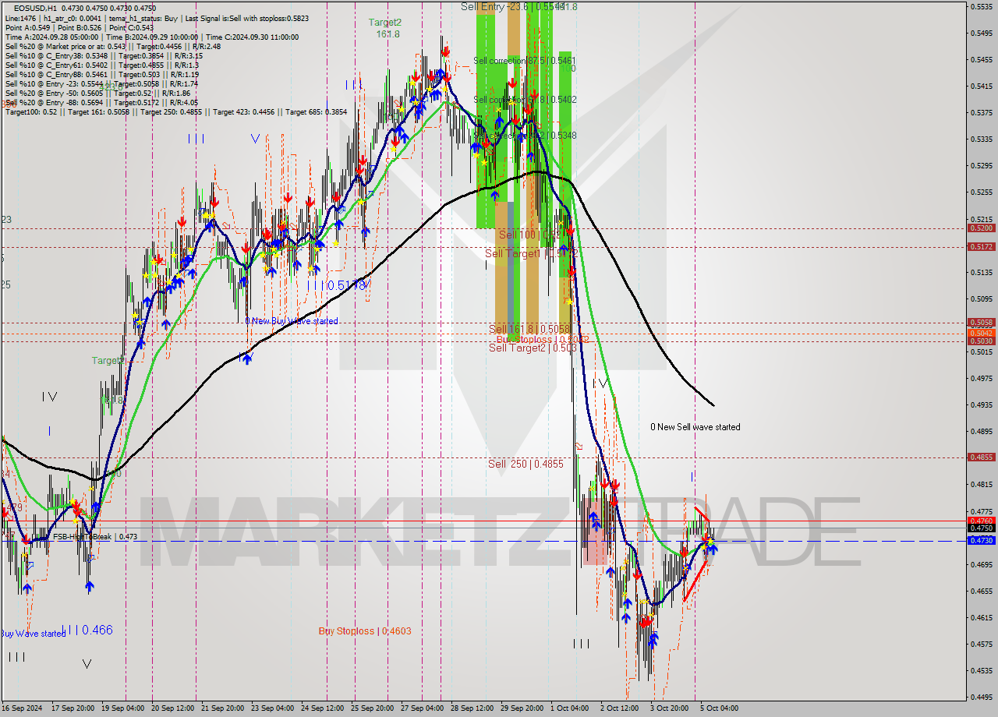The height and width of the screenshot is (717, 998).
Task: Click 'FSB-HighToBreak | 0.473' label
Action: [x=95, y=536]
